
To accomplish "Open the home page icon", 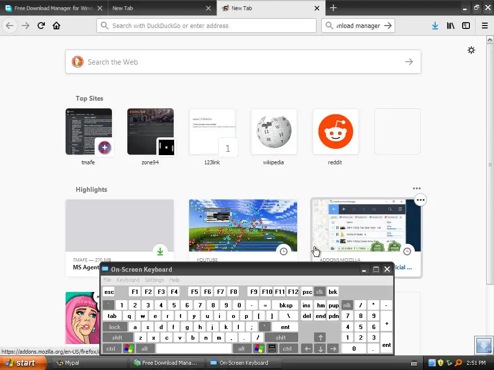I will pyautogui.click(x=56, y=26).
